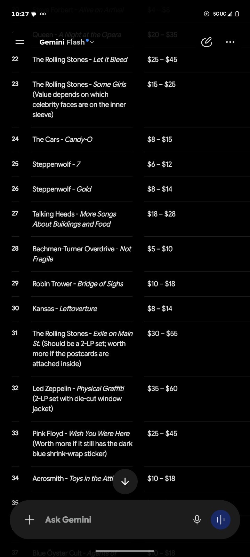Tap the microphone voice input icon
The height and width of the screenshot is (557, 250).
pyautogui.click(x=197, y=520)
